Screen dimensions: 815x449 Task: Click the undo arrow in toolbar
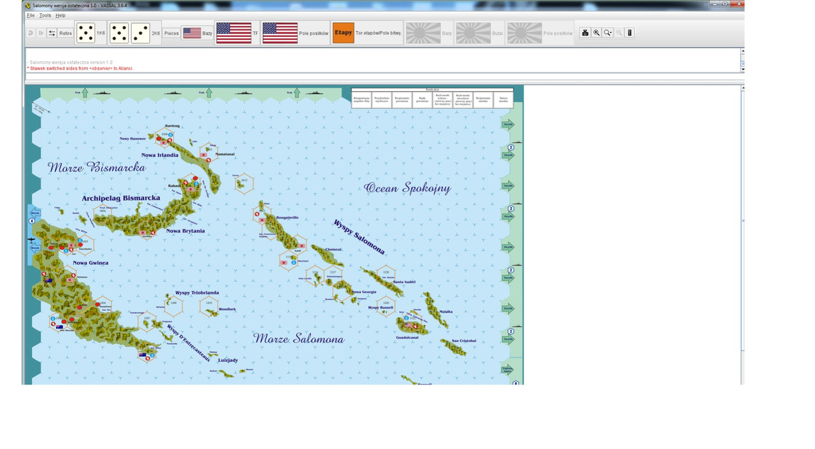(30, 33)
